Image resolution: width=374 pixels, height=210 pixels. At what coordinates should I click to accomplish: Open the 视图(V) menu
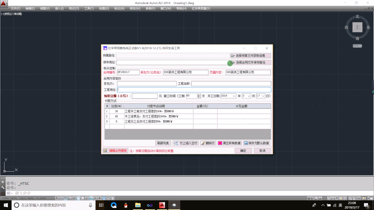click(45, 9)
